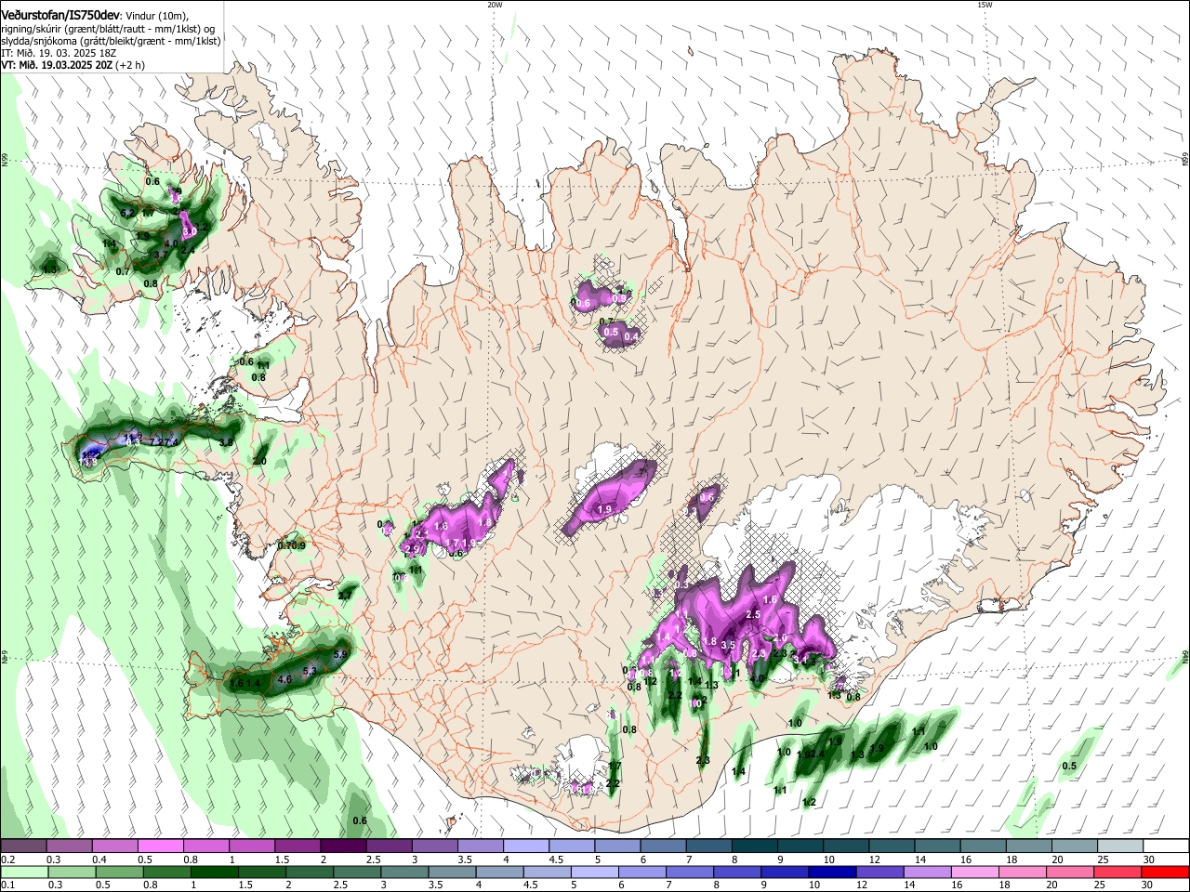1190x892 pixels.
Task: Click the 3.8 value on Snæfellsnes rain band
Action: pyautogui.click(x=225, y=443)
